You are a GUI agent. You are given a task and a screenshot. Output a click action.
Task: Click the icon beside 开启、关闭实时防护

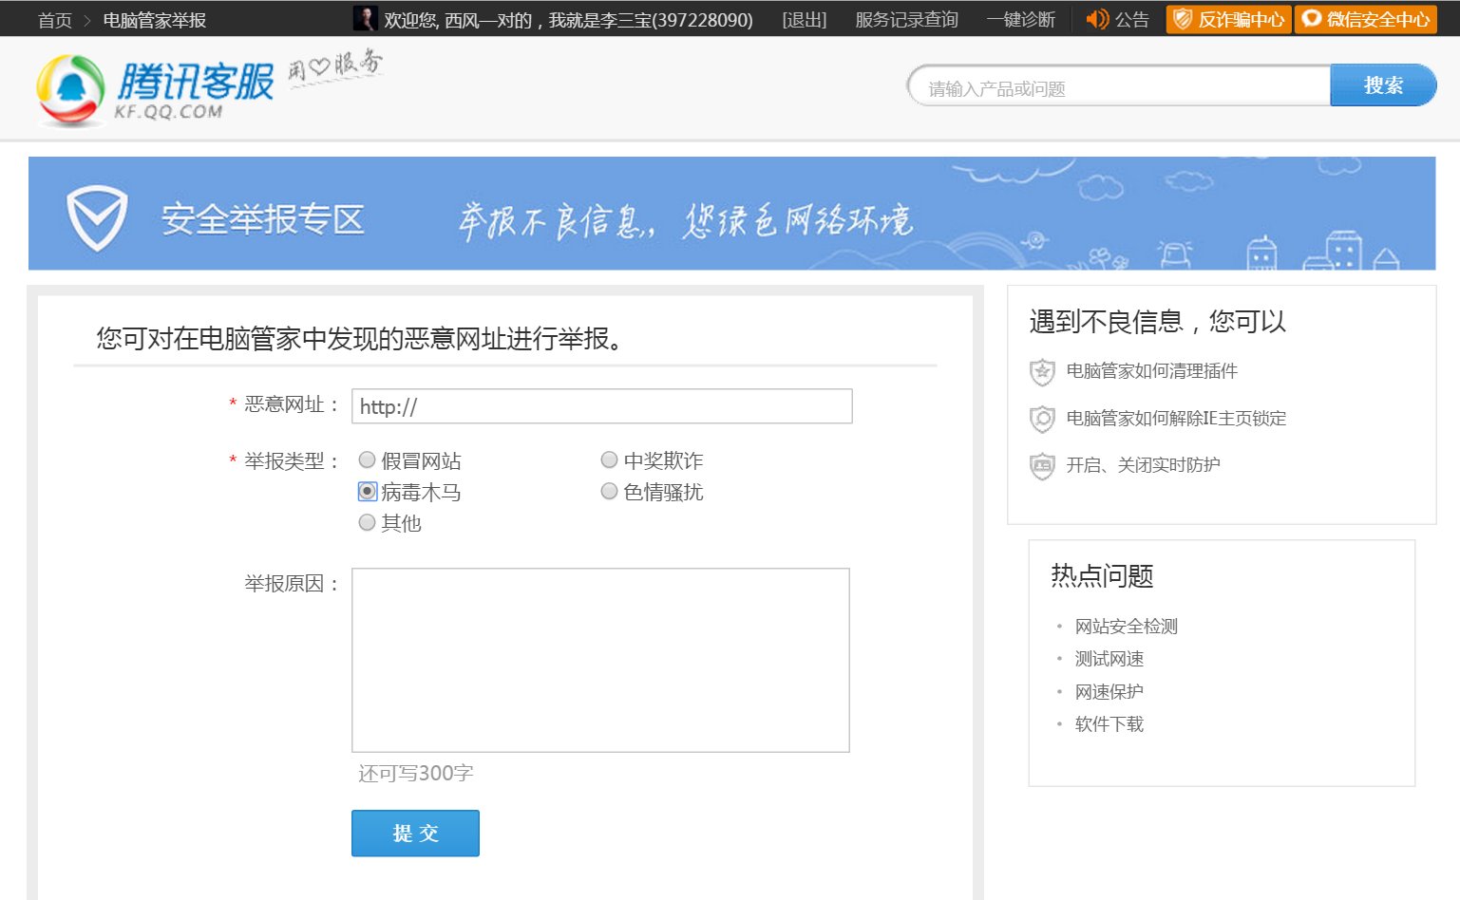[x=1042, y=466]
